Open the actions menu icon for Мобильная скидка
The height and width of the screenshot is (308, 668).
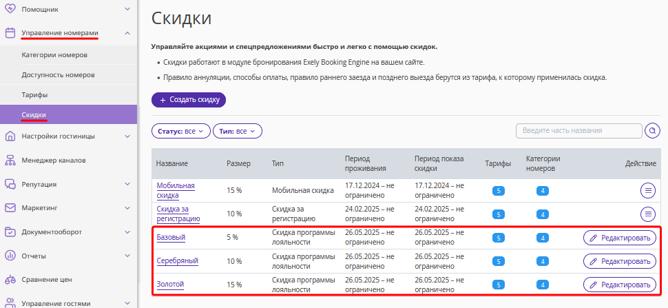(x=648, y=190)
